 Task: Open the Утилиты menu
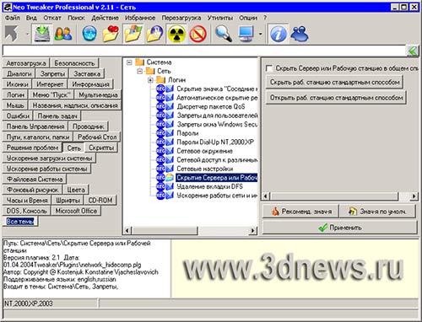pyautogui.click(x=220, y=18)
